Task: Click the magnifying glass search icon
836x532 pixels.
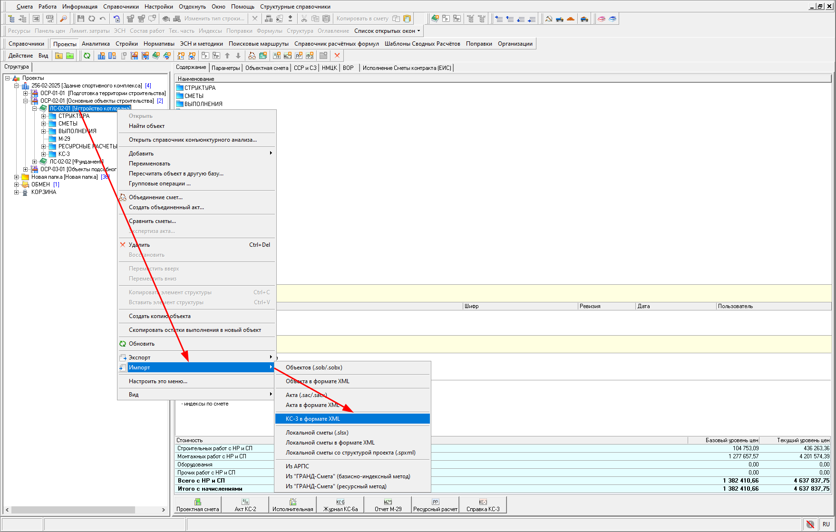Action: click(x=63, y=19)
